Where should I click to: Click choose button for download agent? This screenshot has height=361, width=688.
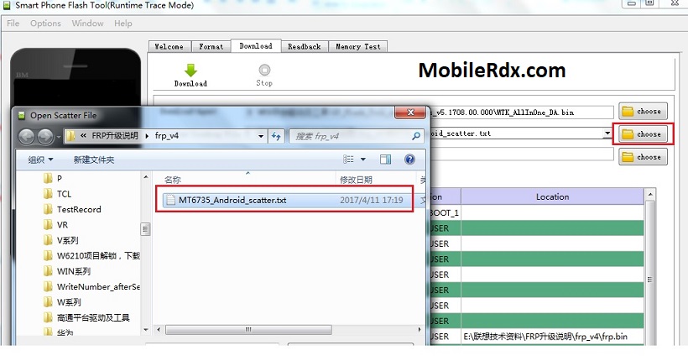[x=643, y=111]
